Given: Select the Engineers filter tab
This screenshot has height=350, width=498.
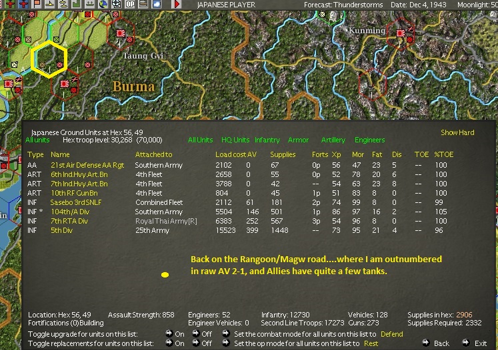Looking at the screenshot, I should coord(370,140).
